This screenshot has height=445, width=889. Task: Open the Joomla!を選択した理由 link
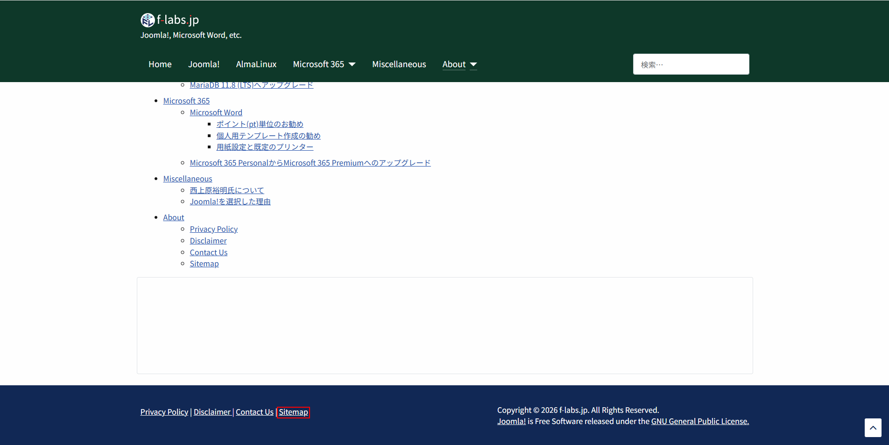230,201
